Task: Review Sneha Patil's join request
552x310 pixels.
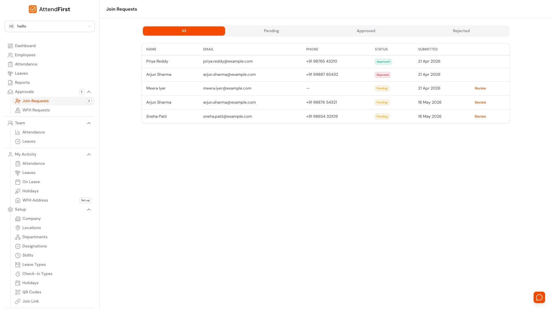Action: (480, 117)
